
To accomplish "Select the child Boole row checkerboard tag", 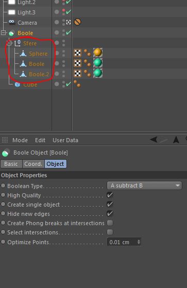I will coord(77,63).
